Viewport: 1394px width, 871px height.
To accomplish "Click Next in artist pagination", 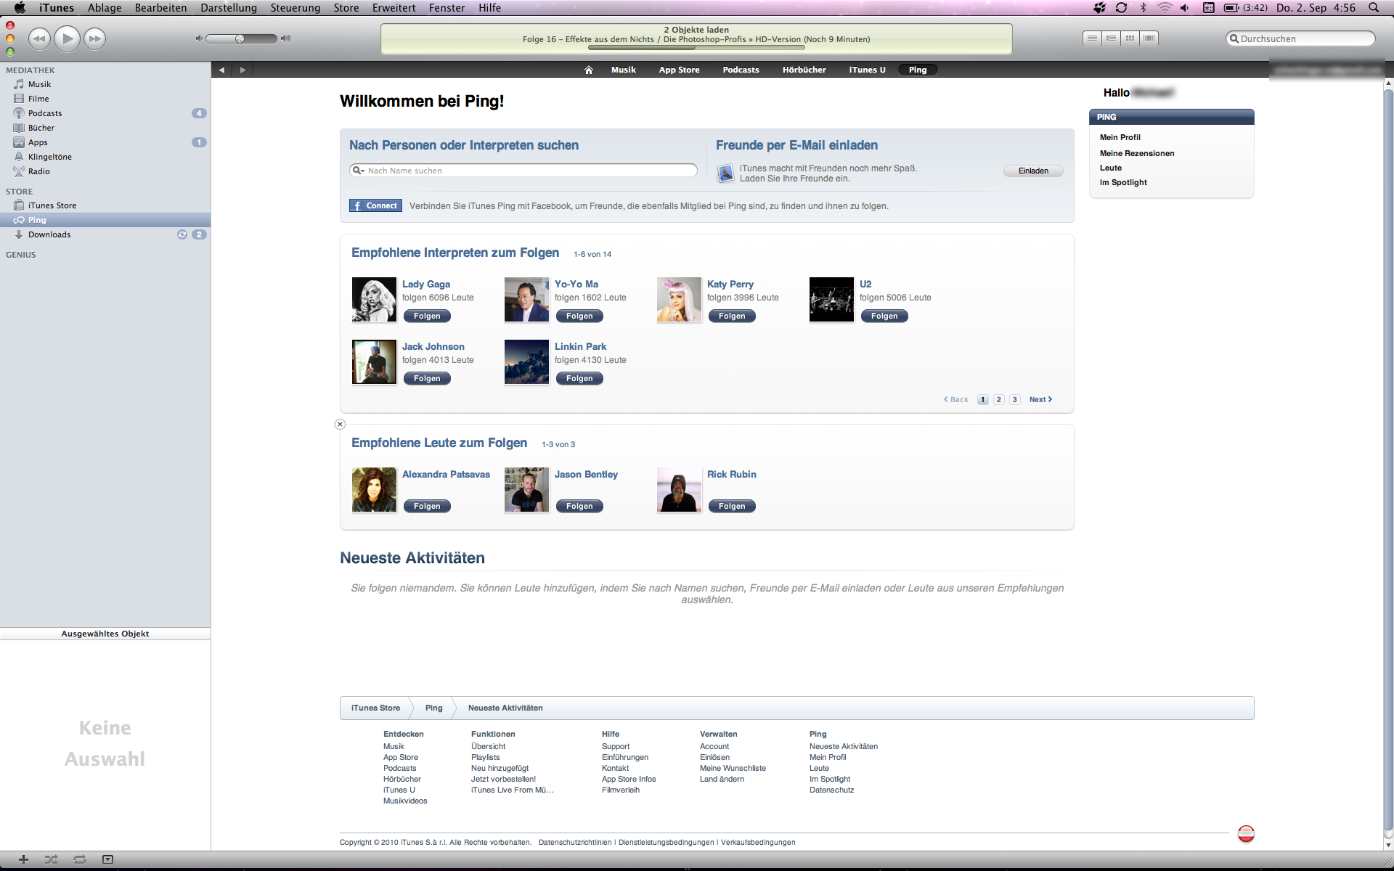I will (1040, 400).
